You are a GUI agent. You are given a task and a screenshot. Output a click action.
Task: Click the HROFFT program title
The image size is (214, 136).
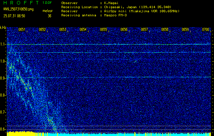pyautogui.click(x=21, y=3)
